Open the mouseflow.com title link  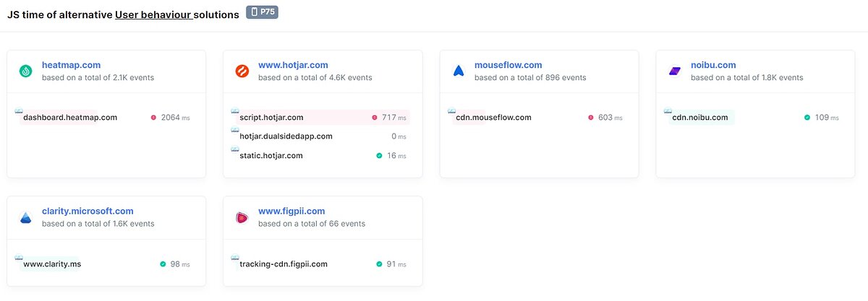click(508, 65)
